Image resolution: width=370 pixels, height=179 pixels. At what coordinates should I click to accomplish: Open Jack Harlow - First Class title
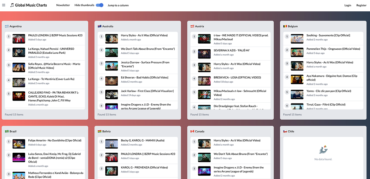[147, 91]
